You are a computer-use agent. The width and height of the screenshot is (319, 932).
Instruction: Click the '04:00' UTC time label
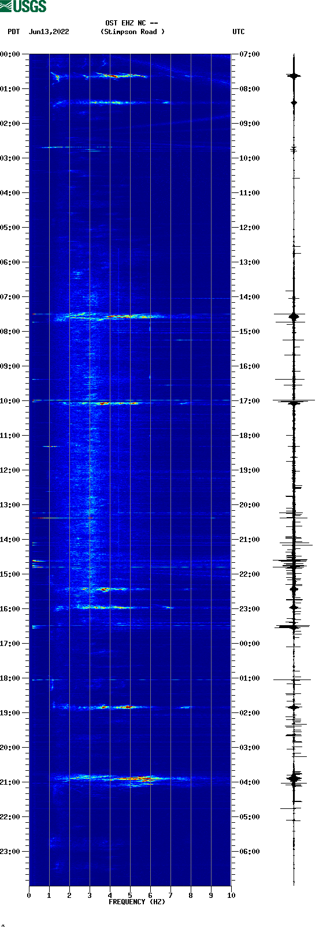[x=250, y=782]
